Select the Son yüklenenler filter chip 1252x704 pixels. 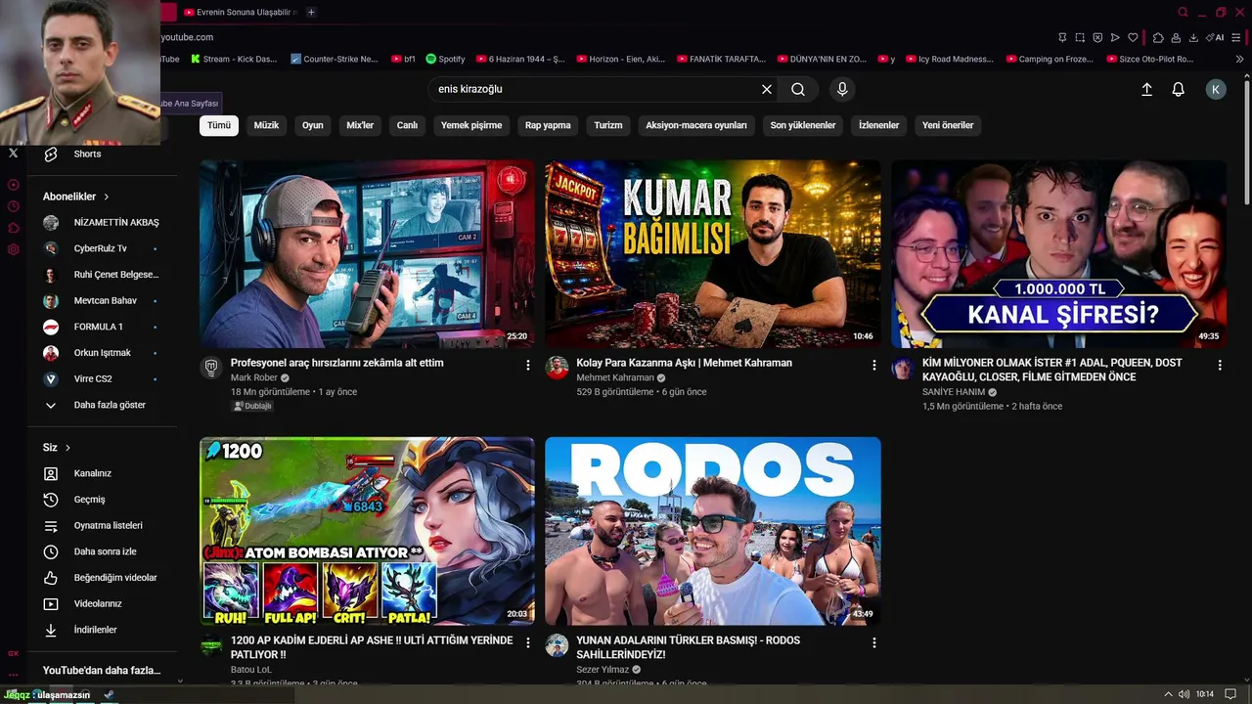point(803,125)
